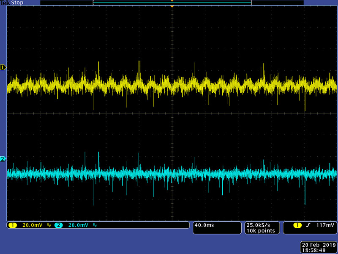Select the channel 1 20.0mV scale readout

click(32, 225)
